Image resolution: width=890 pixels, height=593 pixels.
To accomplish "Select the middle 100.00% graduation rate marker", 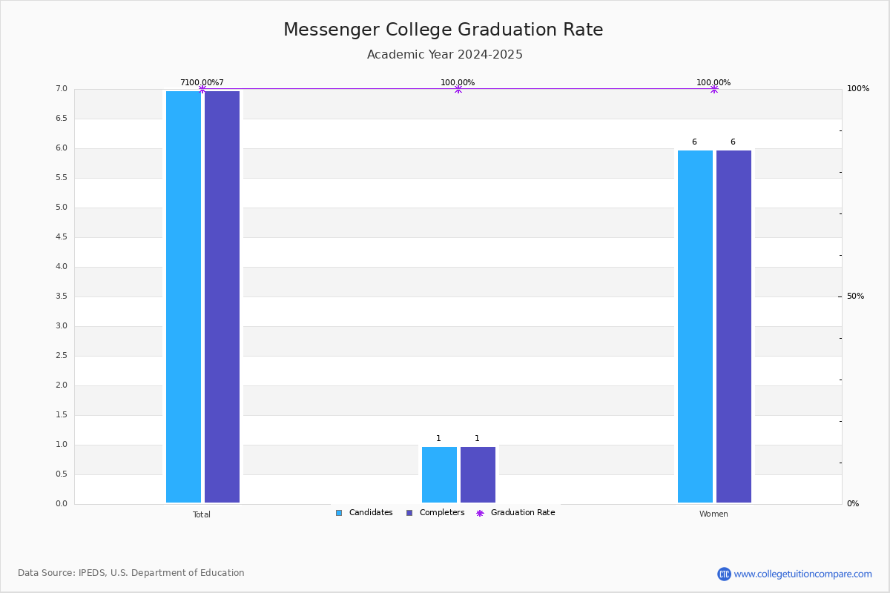I will [x=458, y=89].
